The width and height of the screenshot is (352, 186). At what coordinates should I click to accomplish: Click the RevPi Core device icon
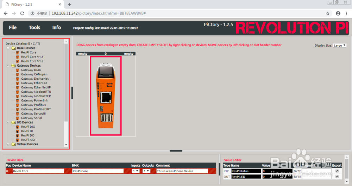point(17,53)
